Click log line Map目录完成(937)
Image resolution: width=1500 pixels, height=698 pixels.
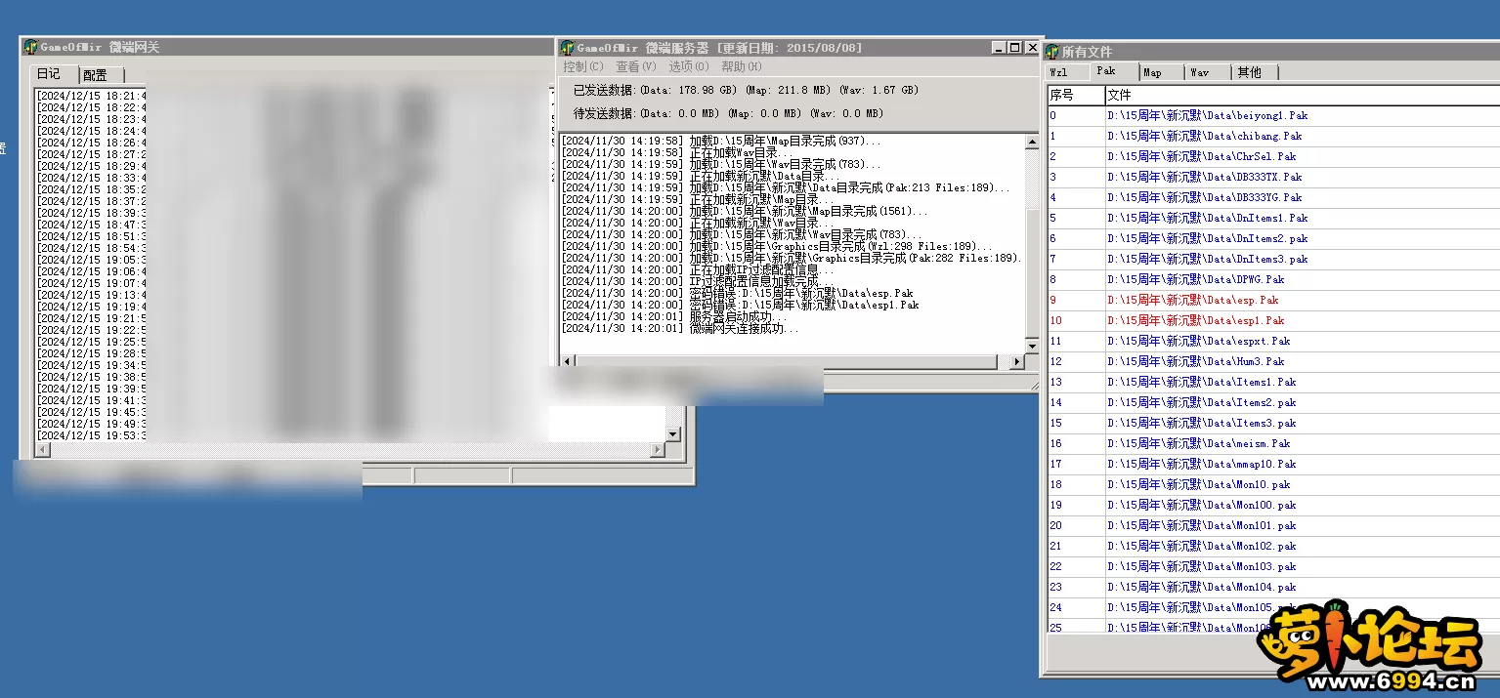[x=720, y=141]
